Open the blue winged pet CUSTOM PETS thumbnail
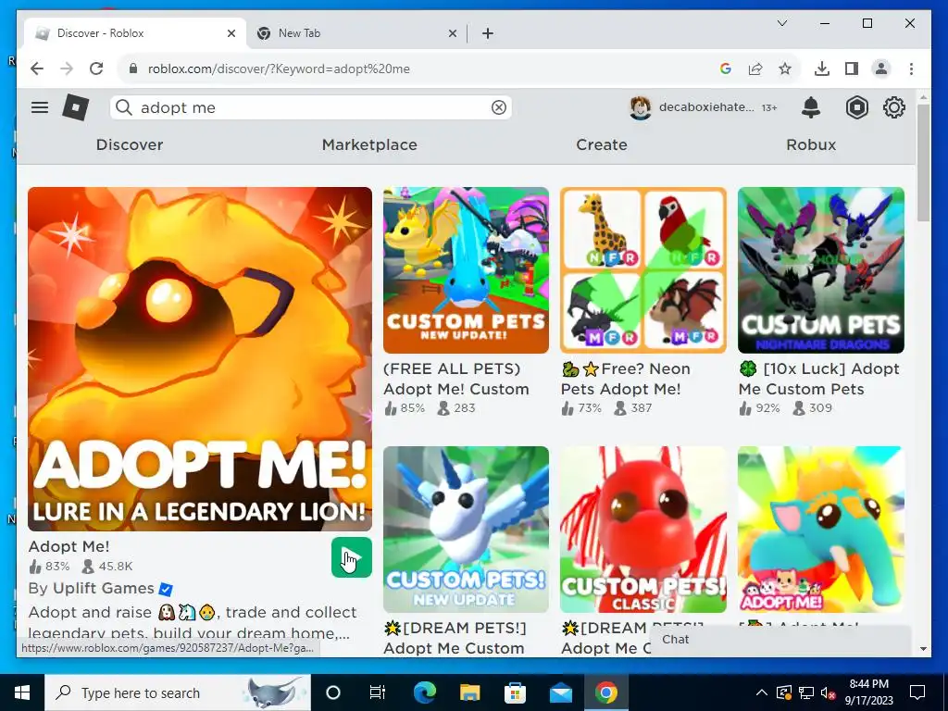The height and width of the screenshot is (711, 948). point(467,530)
